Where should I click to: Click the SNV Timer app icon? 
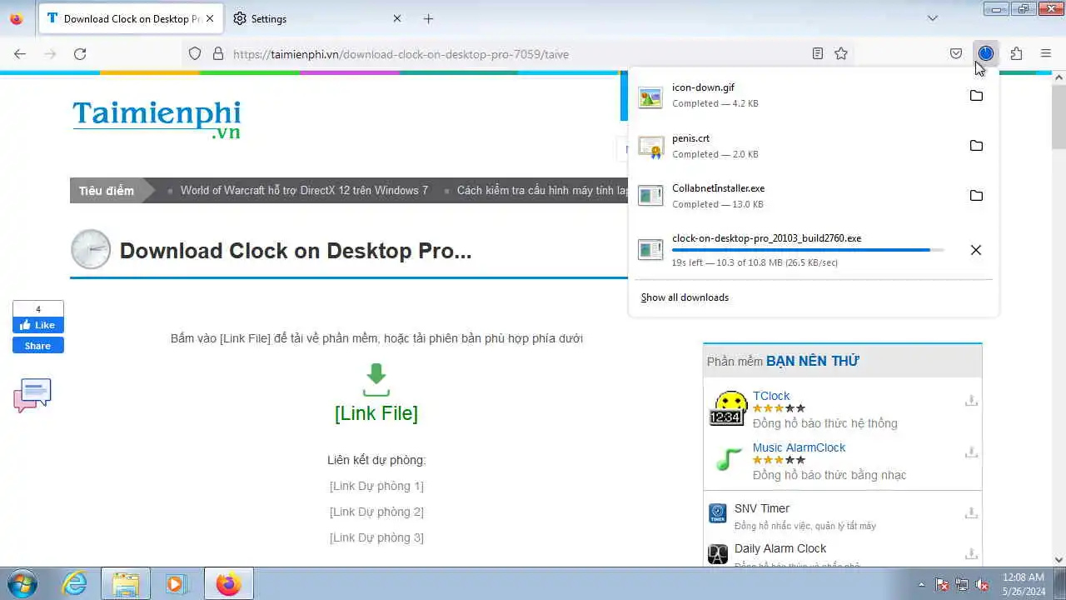(717, 513)
